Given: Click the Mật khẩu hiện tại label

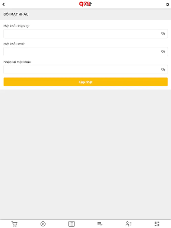Looking at the screenshot, I should pos(17,26).
